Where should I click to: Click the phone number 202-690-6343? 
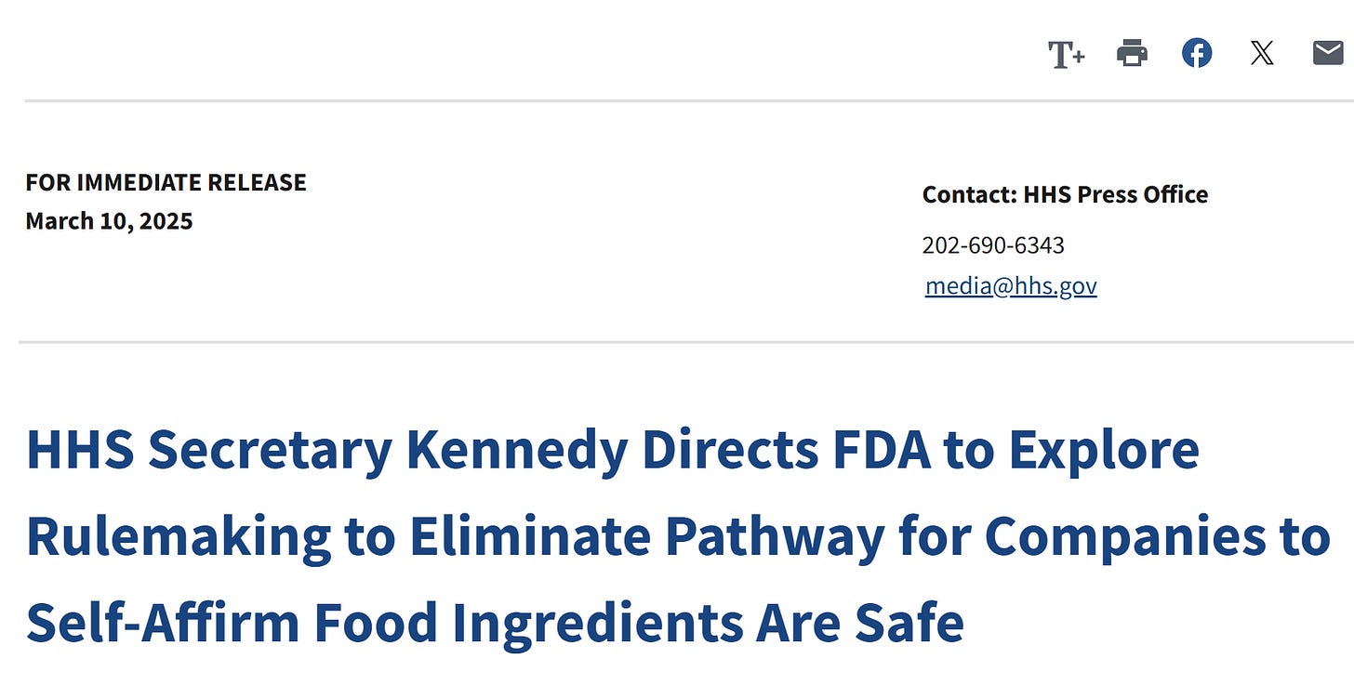point(993,245)
